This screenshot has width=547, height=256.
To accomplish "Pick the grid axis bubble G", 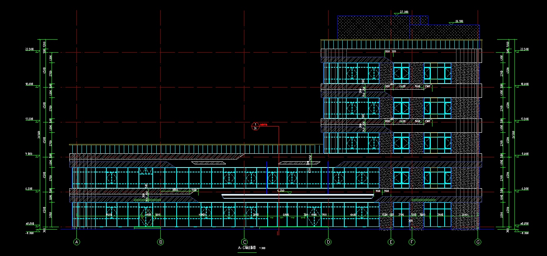I will click(x=478, y=242).
